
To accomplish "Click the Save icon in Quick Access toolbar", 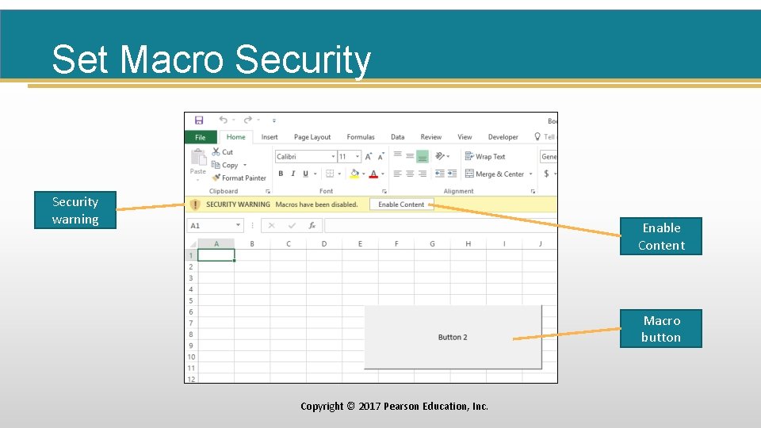I will pyautogui.click(x=199, y=120).
